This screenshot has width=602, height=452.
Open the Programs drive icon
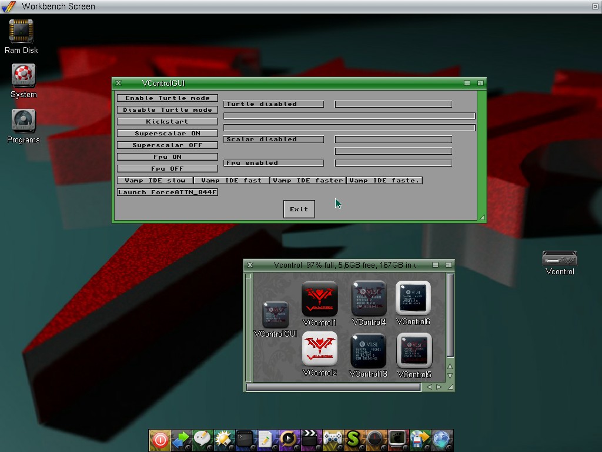[x=23, y=121]
